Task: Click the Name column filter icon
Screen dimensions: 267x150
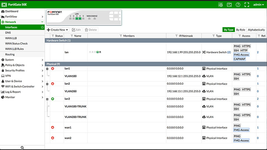Action: pyautogui.click(x=72, y=36)
